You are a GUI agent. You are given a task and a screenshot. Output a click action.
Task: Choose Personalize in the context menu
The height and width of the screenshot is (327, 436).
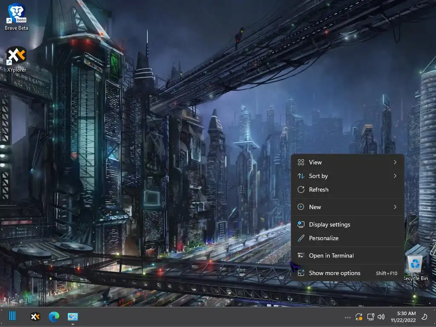(347, 238)
